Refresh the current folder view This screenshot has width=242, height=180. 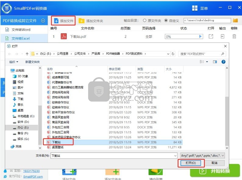click(173, 54)
